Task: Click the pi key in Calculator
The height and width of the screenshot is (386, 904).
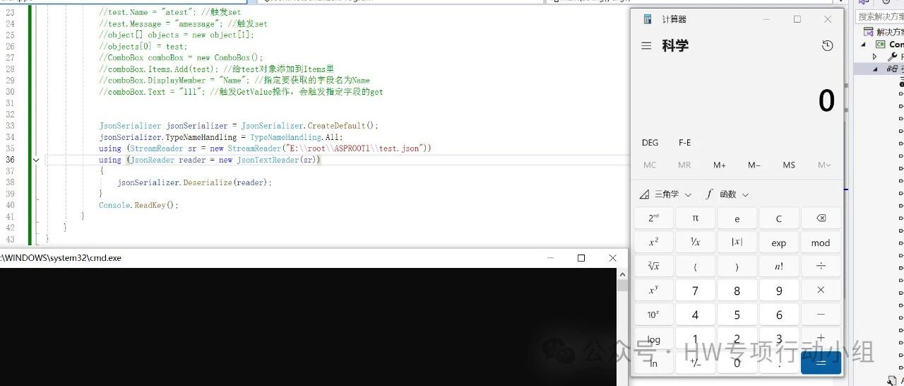Action: (695, 218)
